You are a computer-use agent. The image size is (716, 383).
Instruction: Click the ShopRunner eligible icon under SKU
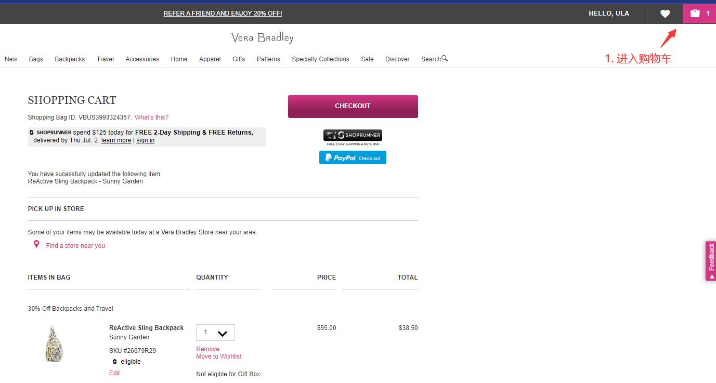(115, 362)
